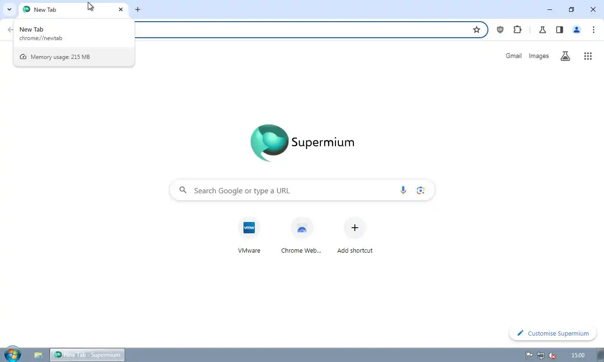Restore down the Supermium window
This screenshot has width=604, height=362.
click(x=571, y=9)
